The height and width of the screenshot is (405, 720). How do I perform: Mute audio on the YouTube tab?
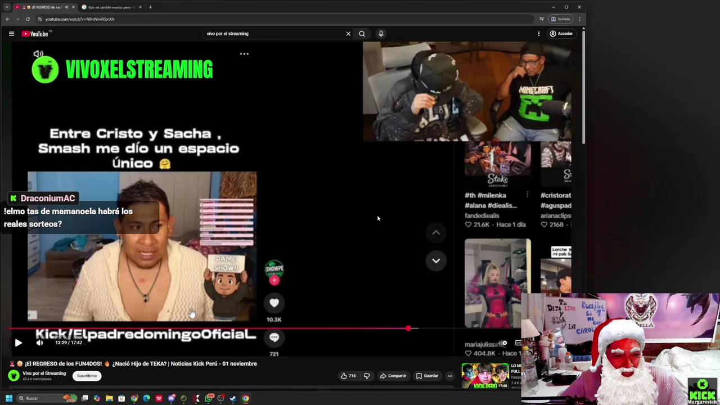(66, 7)
